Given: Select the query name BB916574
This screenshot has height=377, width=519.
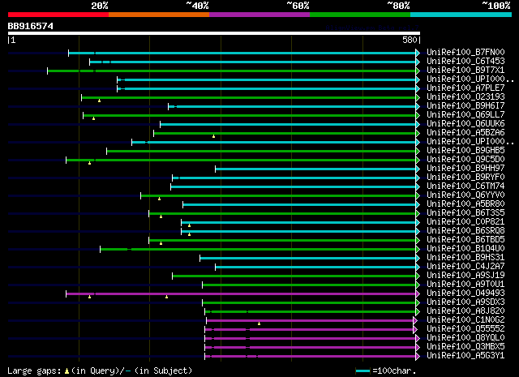Looking at the screenshot, I should pos(31,26).
